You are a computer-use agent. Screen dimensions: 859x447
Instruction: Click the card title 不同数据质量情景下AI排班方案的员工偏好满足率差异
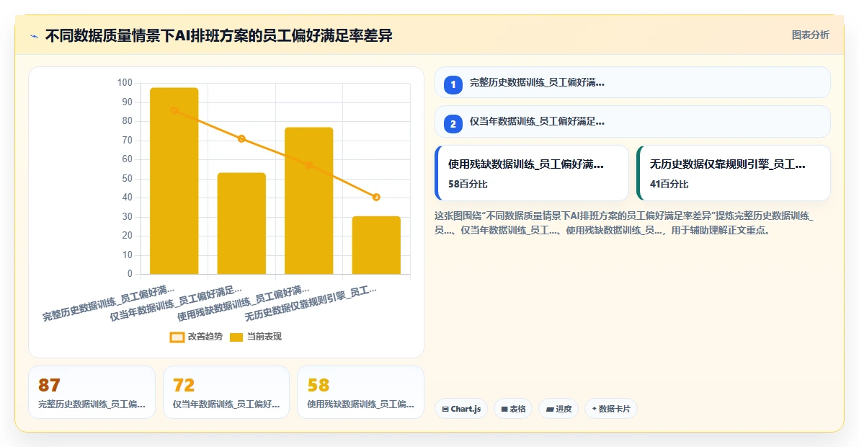[218, 36]
